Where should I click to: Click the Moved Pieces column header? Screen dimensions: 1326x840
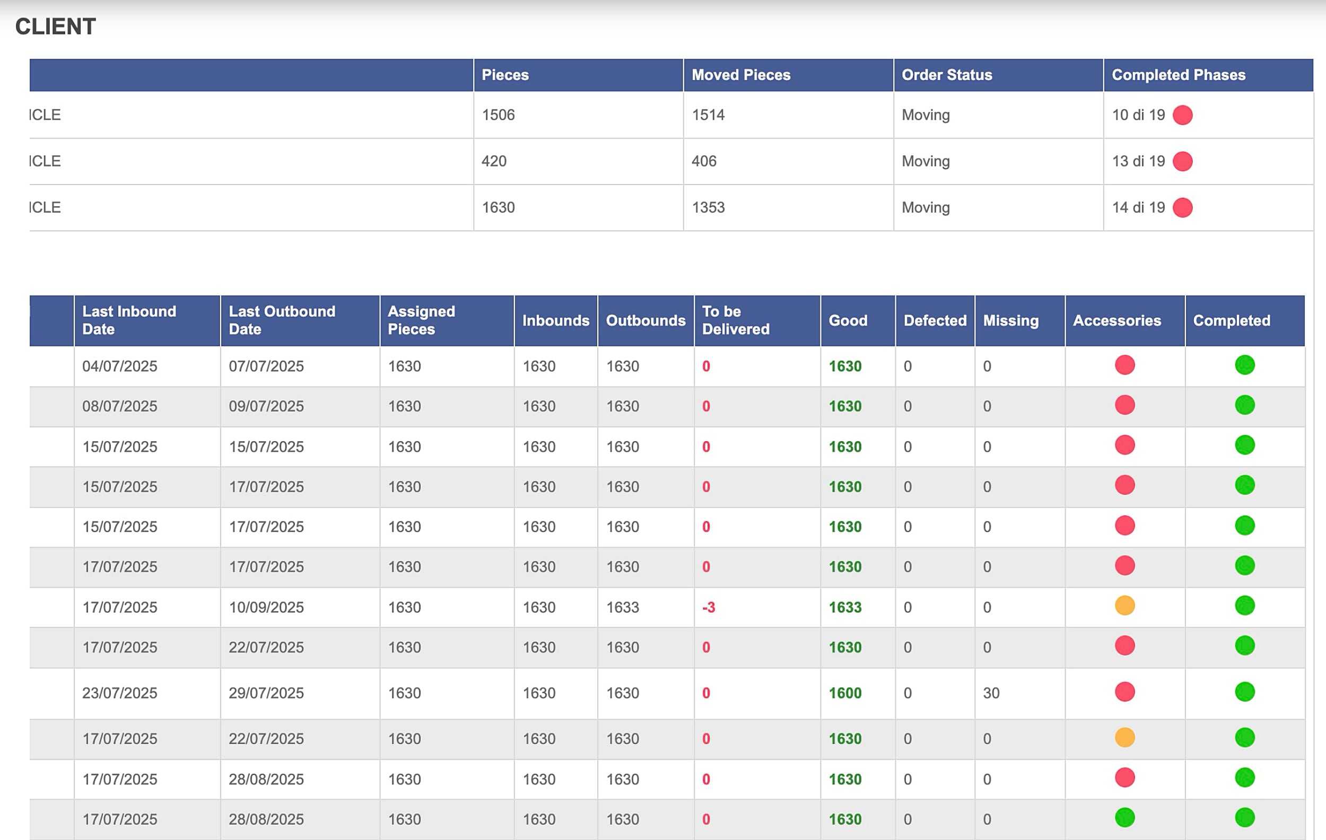740,75
